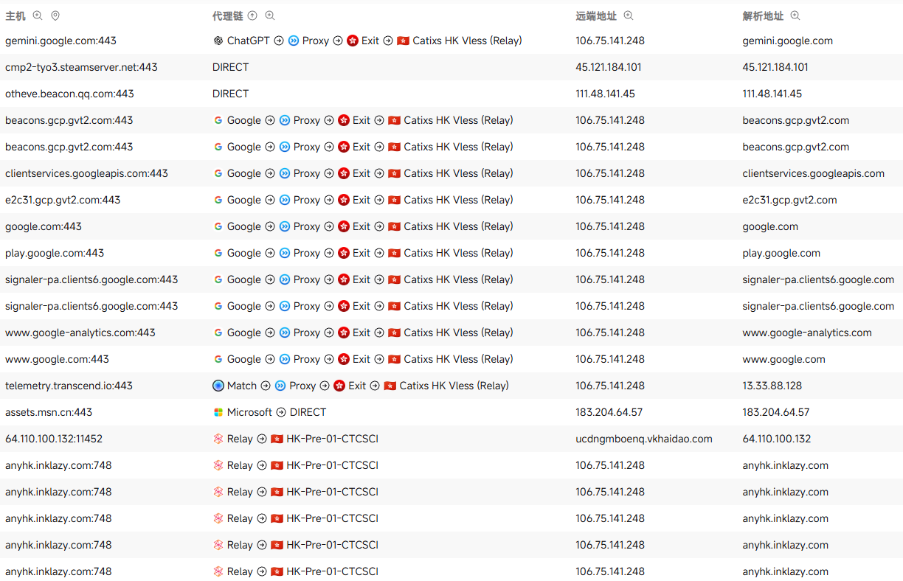
Task: Click the Exit icon in clientservices.googleapis.com row
Action: point(344,173)
